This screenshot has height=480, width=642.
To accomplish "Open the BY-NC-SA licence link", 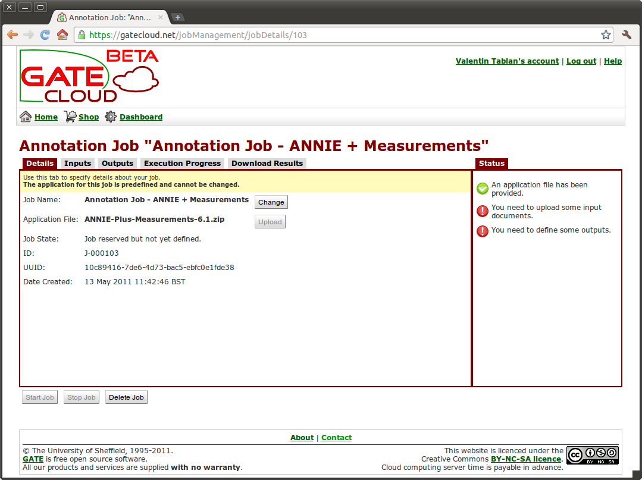I will (x=526, y=459).
